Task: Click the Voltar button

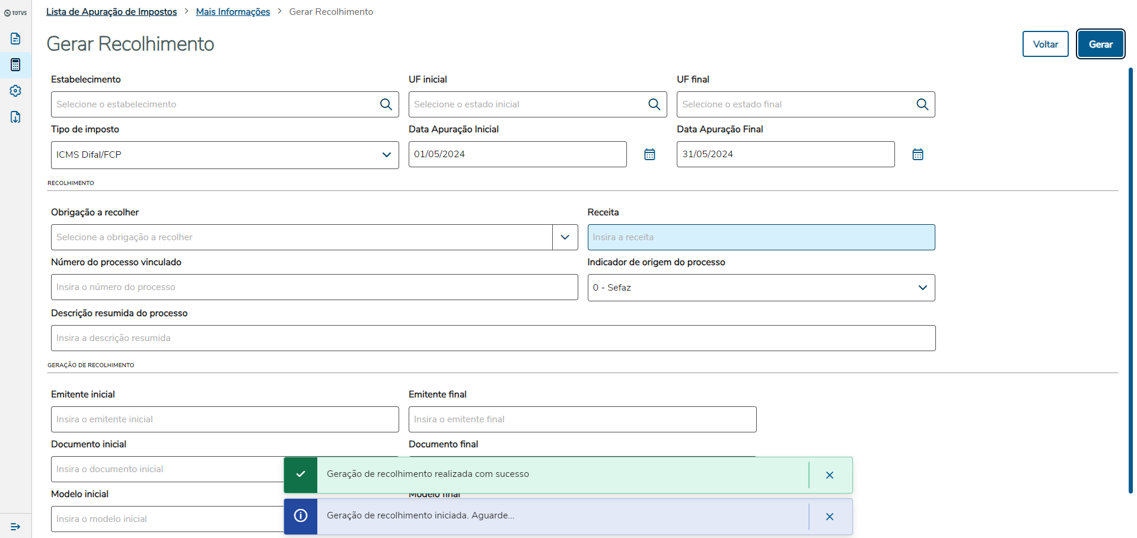Action: point(1045,44)
